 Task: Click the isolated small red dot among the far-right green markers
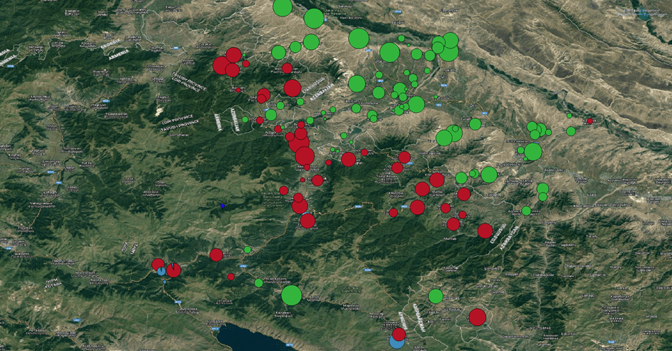click(590, 121)
